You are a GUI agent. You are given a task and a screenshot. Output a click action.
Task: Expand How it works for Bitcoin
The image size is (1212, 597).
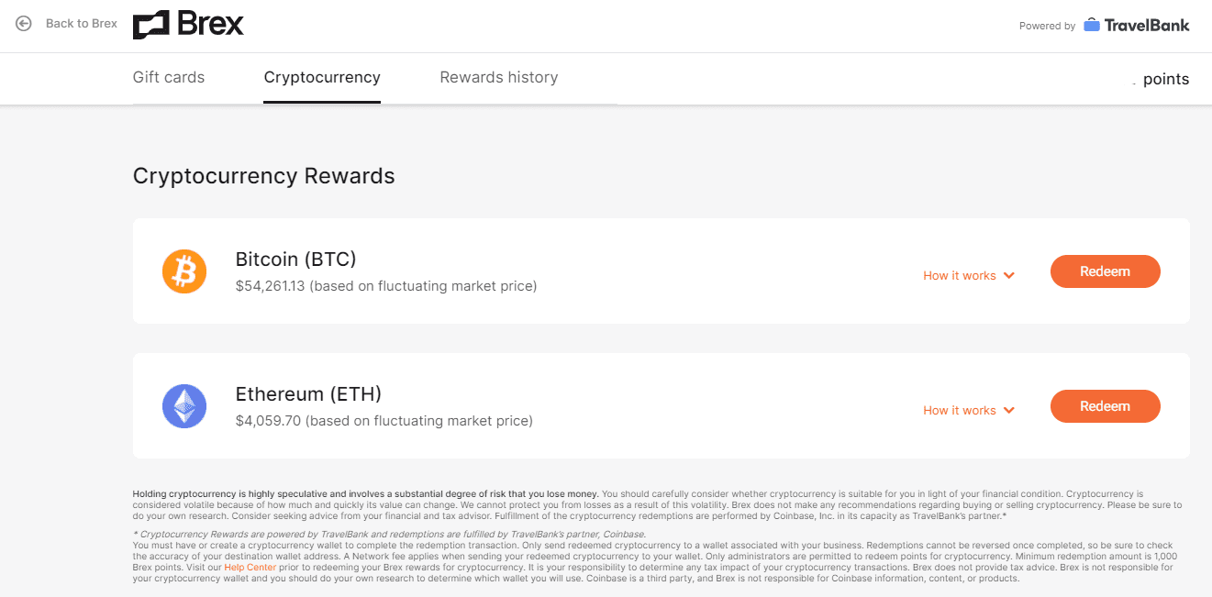pos(969,275)
